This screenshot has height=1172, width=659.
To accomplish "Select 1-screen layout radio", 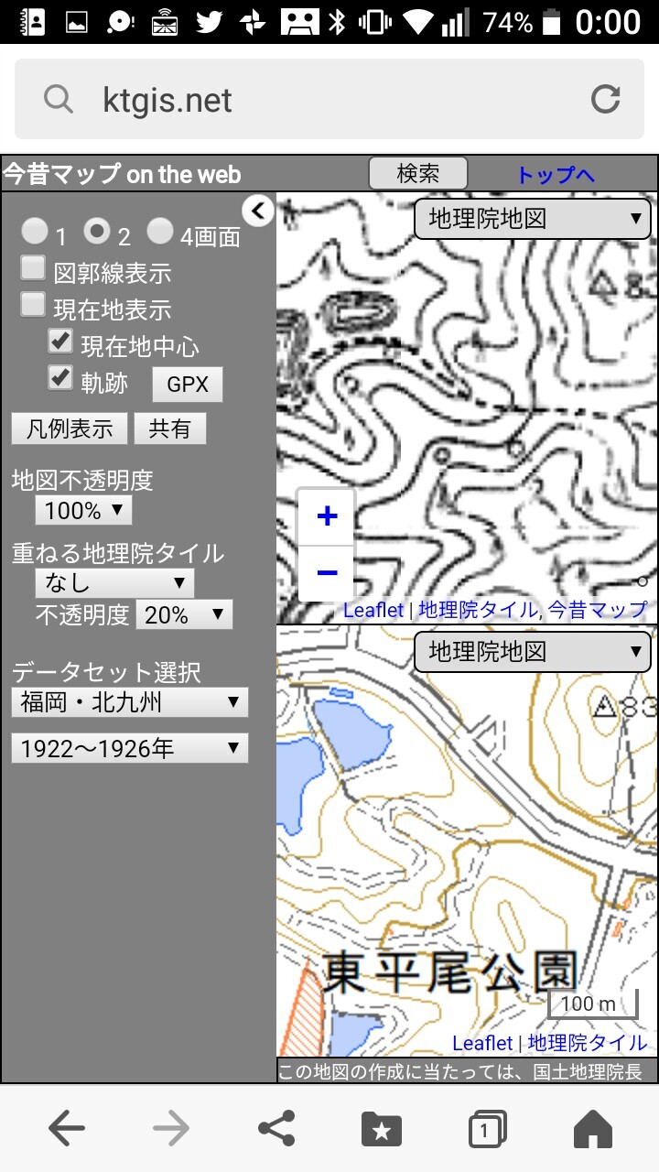I will click(35, 231).
